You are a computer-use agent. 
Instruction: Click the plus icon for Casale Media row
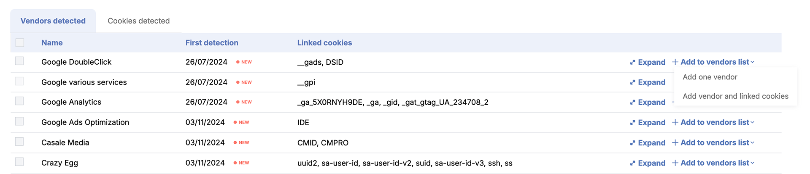click(675, 142)
